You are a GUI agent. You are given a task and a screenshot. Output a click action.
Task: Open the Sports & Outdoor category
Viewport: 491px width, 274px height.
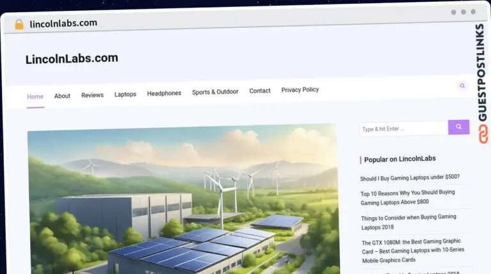pos(215,92)
